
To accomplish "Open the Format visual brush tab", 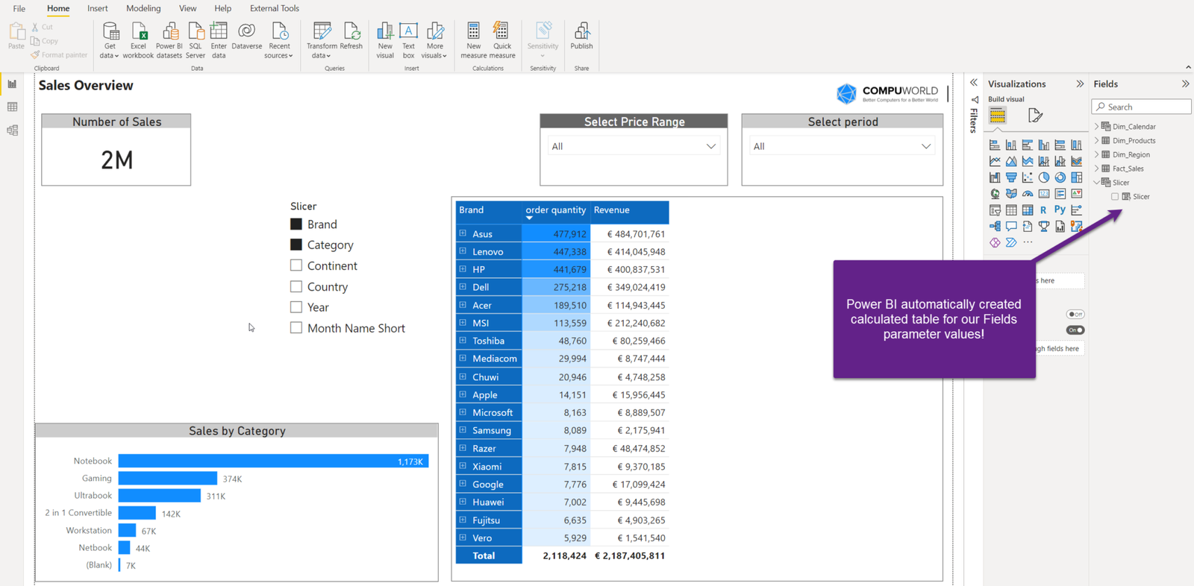I will pyautogui.click(x=1035, y=116).
